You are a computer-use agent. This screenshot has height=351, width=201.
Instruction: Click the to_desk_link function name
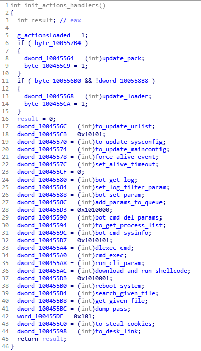pos(116,331)
